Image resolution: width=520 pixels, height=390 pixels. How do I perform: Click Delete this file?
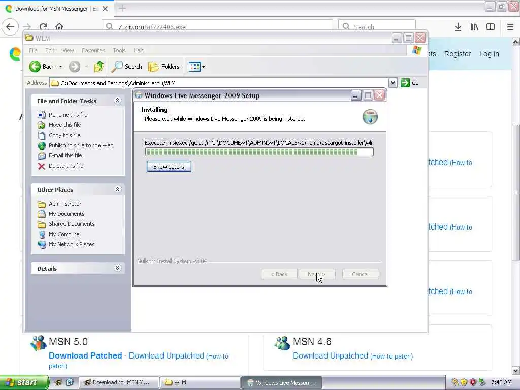(66, 166)
